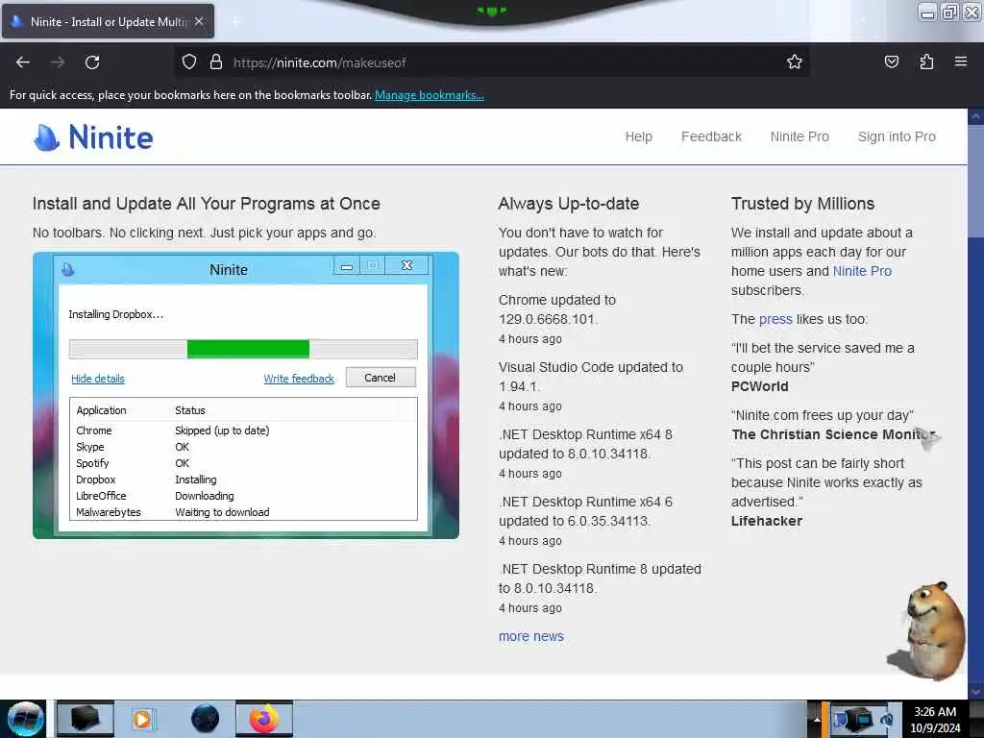The width and height of the screenshot is (984, 738).
Task: Click the '.NET Desktop Runtime 8 updated' news item
Action: click(600, 578)
